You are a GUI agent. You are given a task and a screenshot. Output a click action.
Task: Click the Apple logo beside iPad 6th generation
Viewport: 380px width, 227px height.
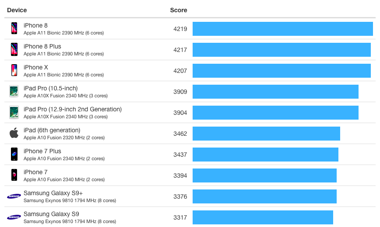14,133
